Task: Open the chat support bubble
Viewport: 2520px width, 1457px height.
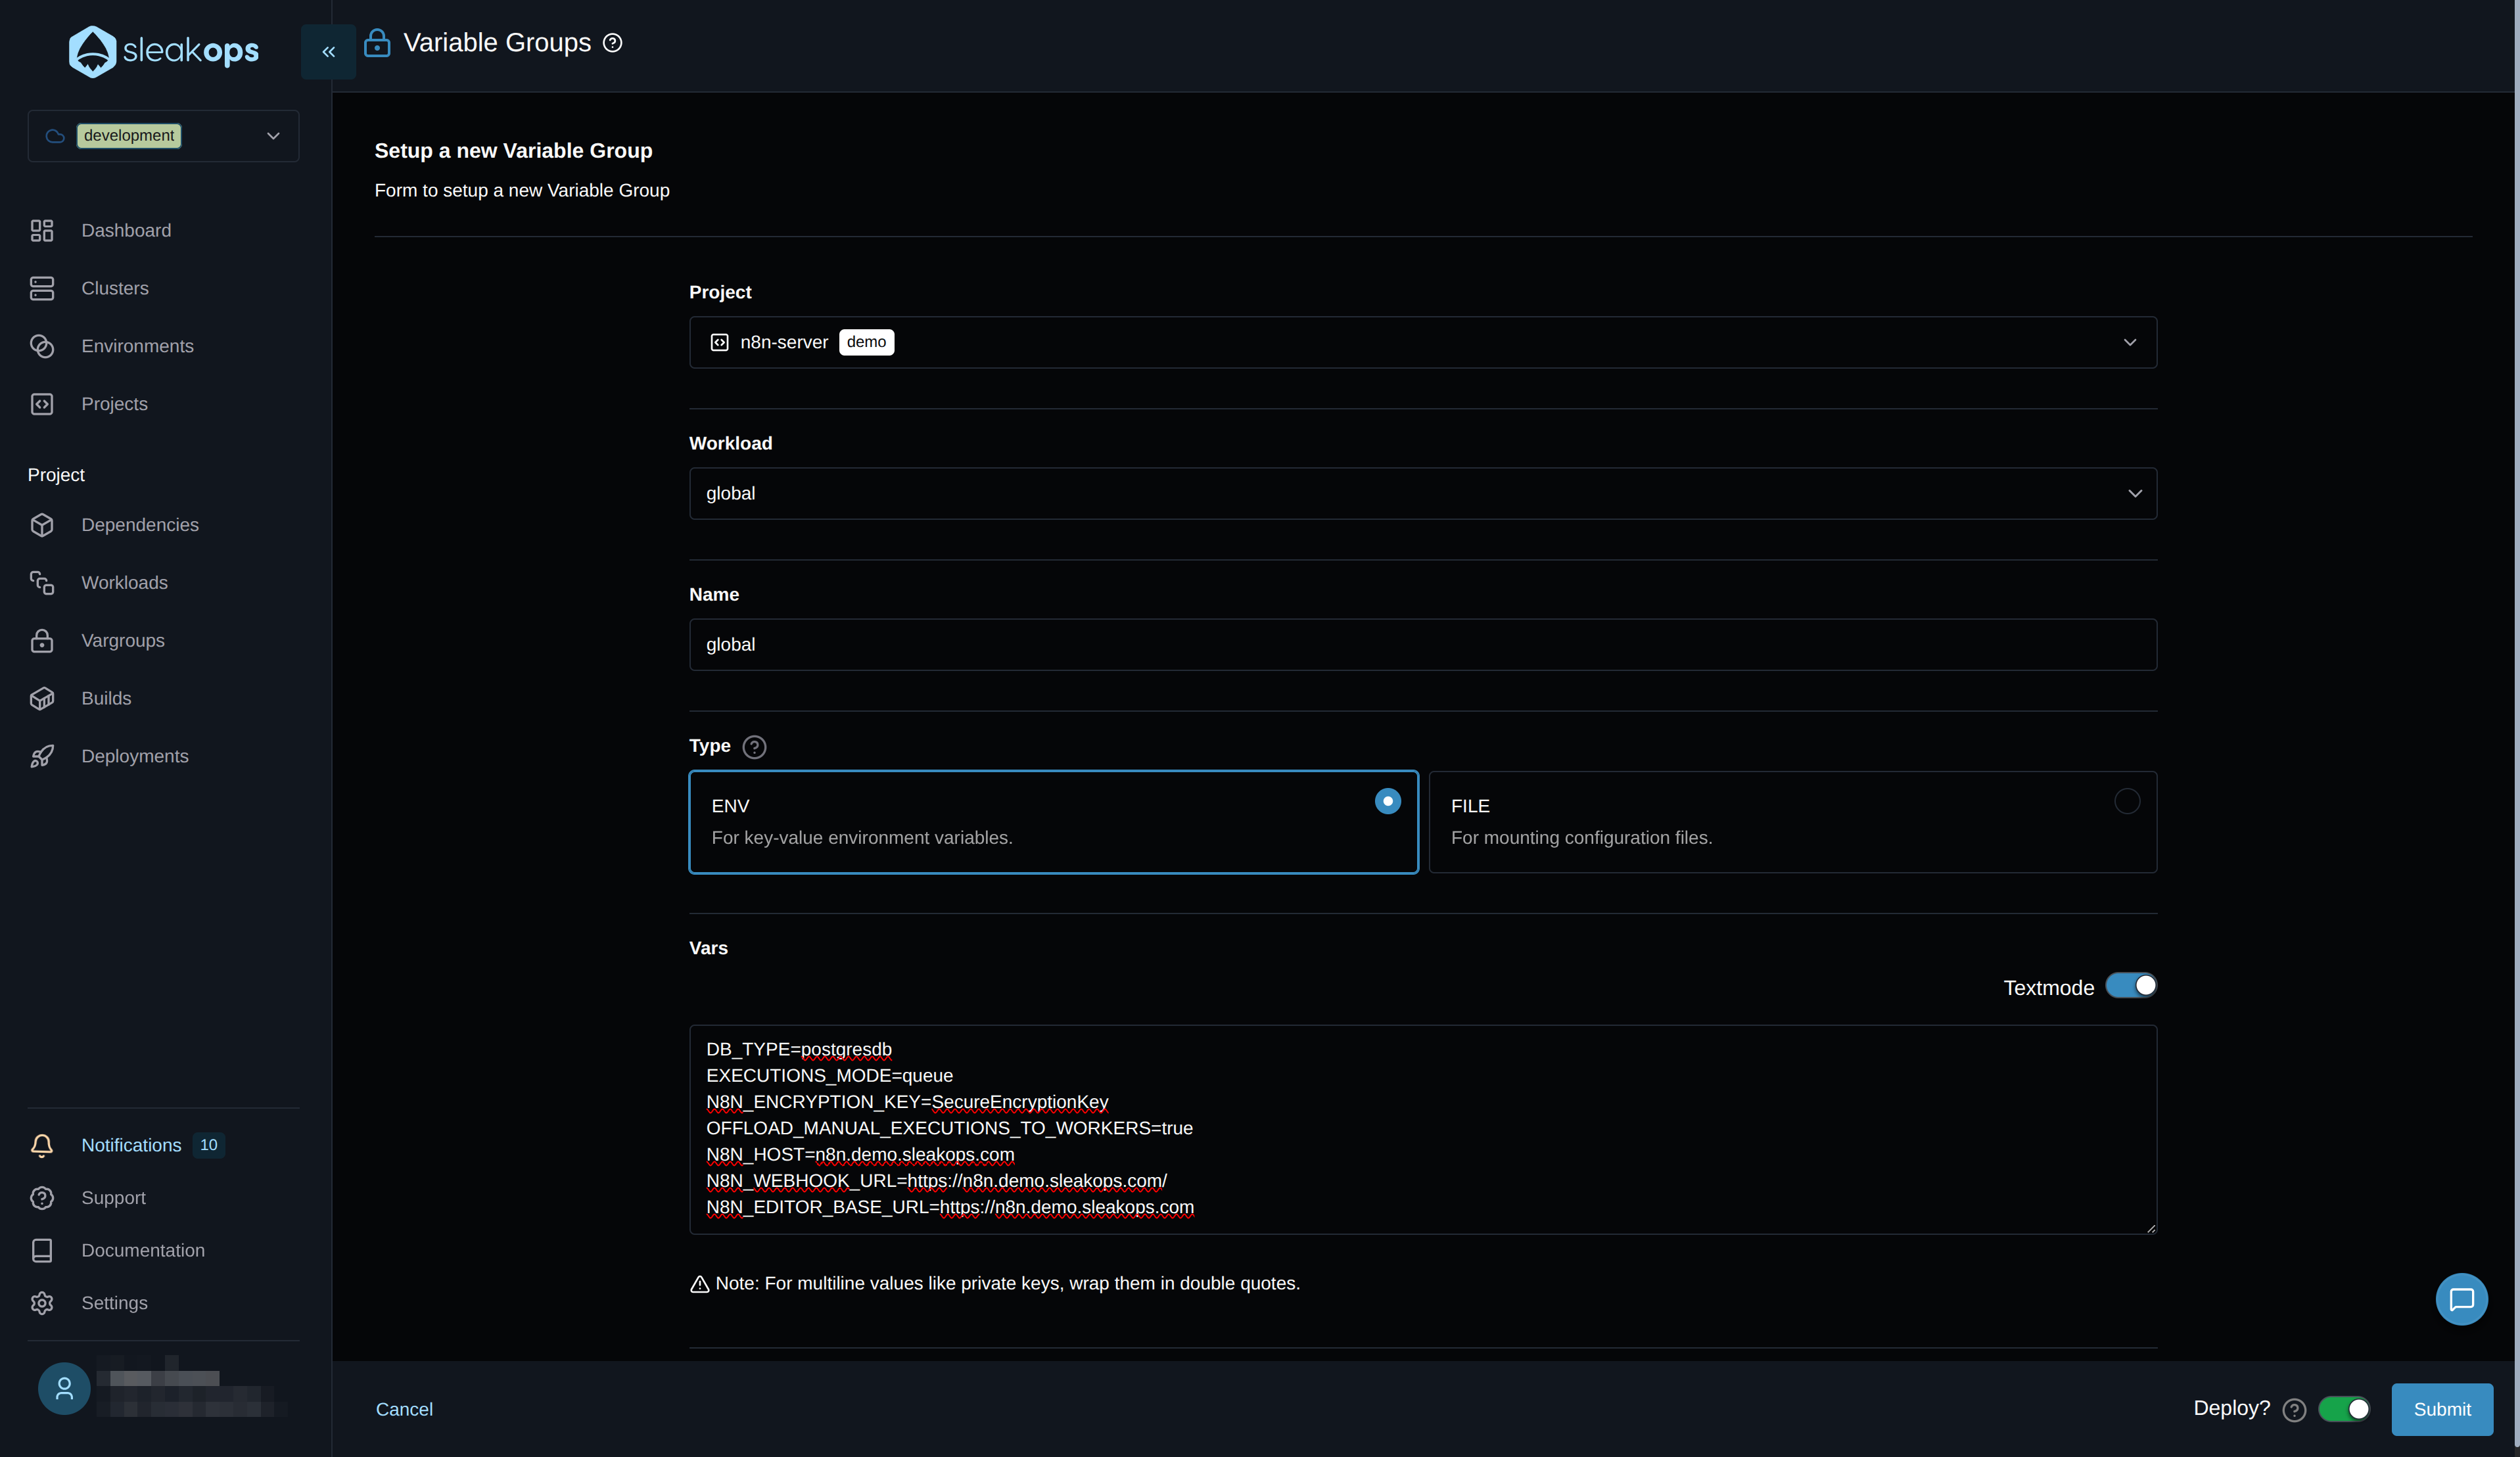Action: [x=2462, y=1298]
